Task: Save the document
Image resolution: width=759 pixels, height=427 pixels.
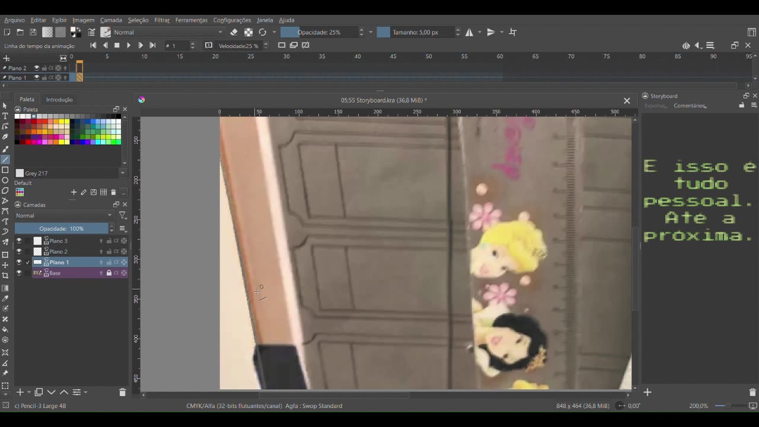Action: point(33,32)
